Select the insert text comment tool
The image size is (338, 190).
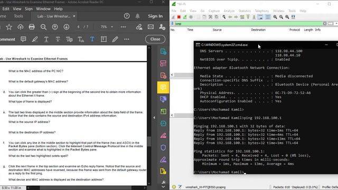[81, 39]
